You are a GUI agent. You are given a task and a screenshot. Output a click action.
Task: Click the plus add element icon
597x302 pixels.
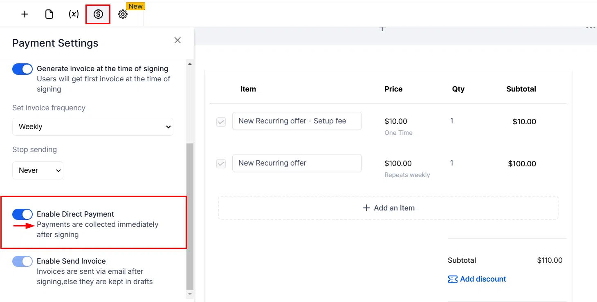click(25, 14)
